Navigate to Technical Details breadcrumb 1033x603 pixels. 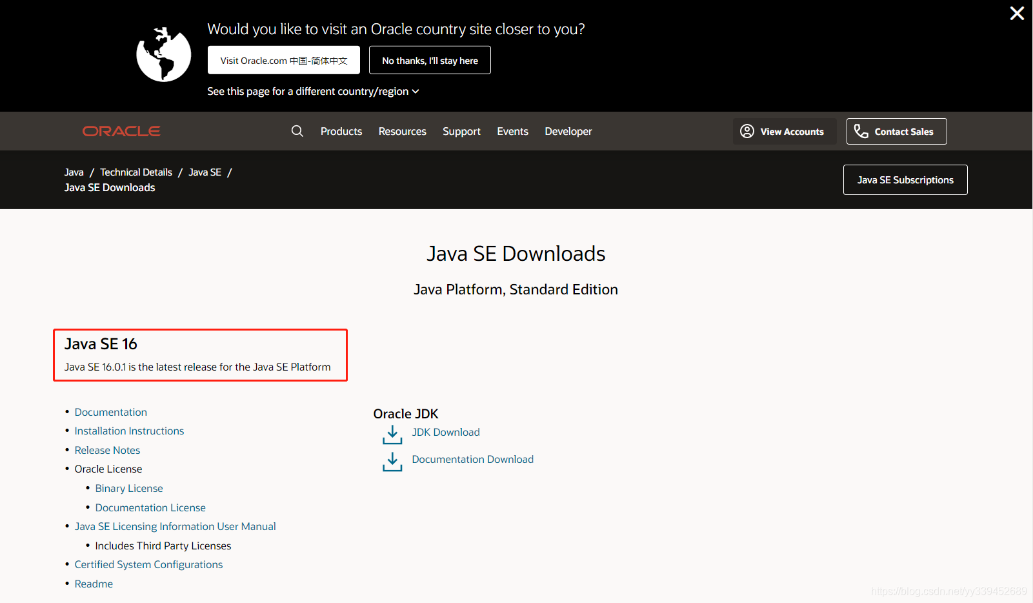tap(135, 172)
